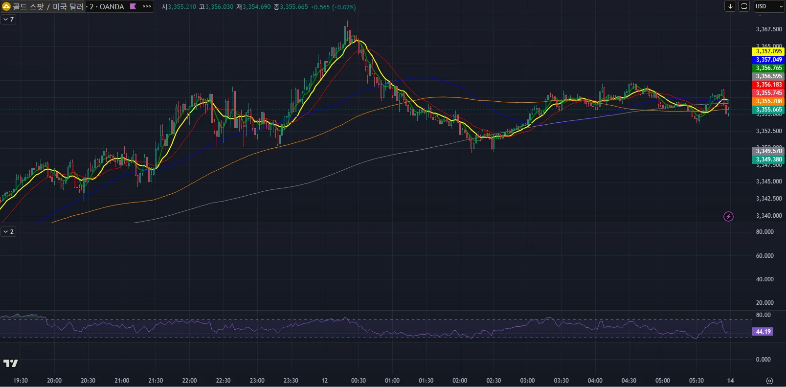Click the 40.000 axis label

765,279
